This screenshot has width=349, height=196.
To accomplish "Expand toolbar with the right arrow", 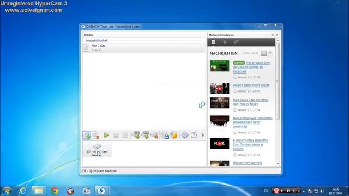I will tap(203, 135).
